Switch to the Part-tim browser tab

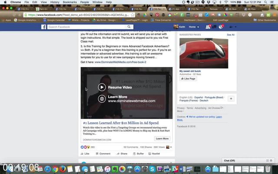coord(43,9)
